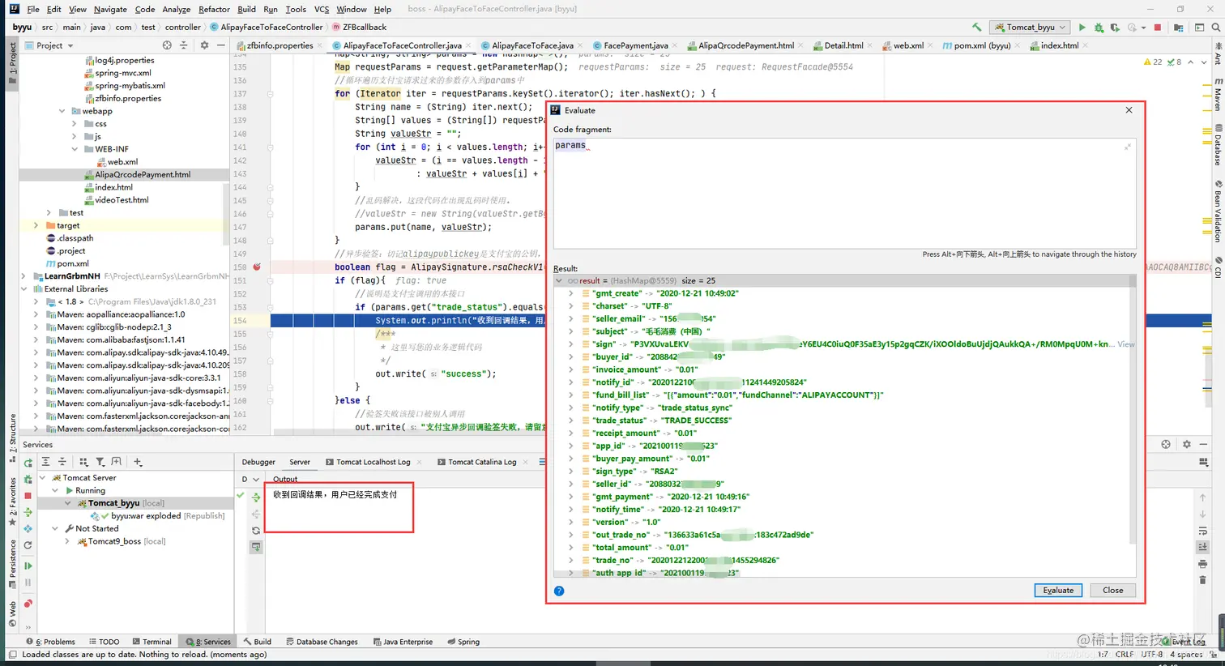
Task: Click the next highlighted error down arrow in the editor
Action: tap(1205, 62)
